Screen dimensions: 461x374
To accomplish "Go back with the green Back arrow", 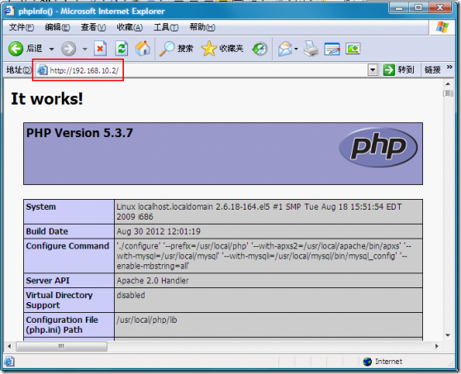I will tap(16, 49).
